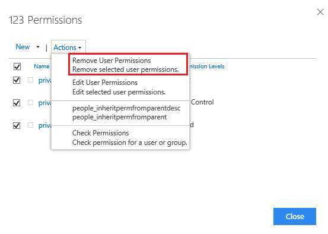Click the blue Close button
Image resolution: width=328 pixels, height=234 pixels.
(x=295, y=216)
